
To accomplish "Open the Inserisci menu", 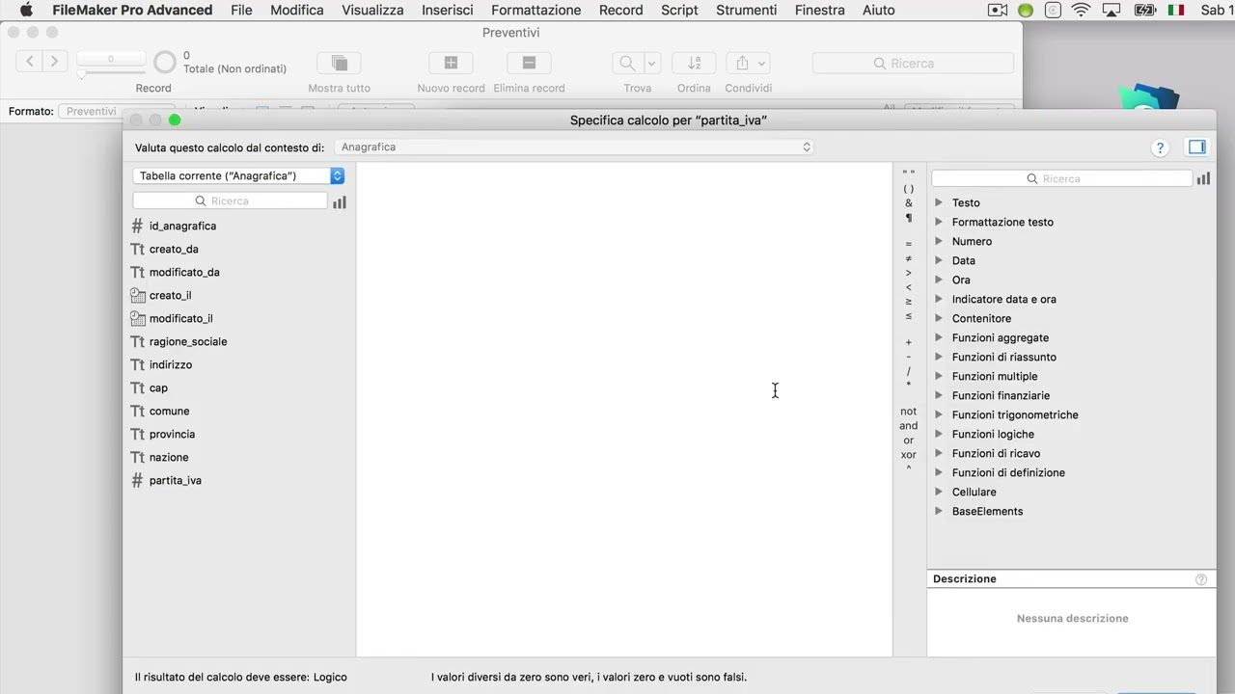I will [x=447, y=10].
